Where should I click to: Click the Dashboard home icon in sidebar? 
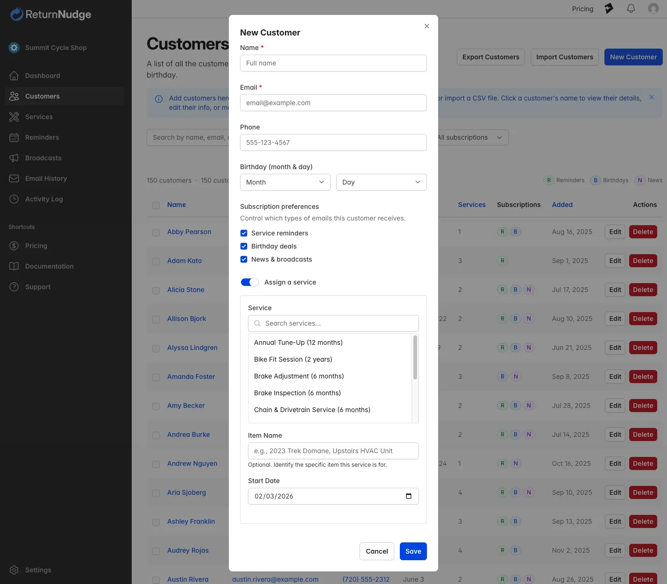(x=14, y=76)
